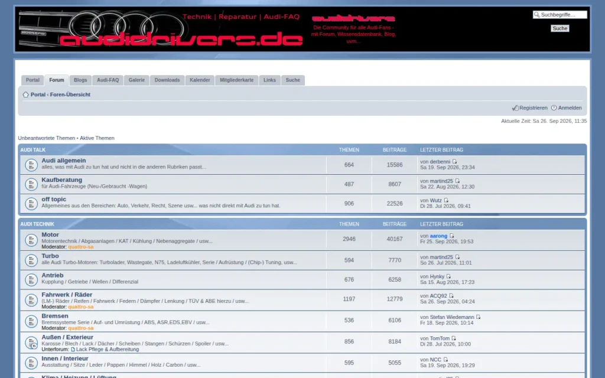View latest post icon next to ACQ92
This screenshot has height=378, width=605.
[x=451, y=296]
